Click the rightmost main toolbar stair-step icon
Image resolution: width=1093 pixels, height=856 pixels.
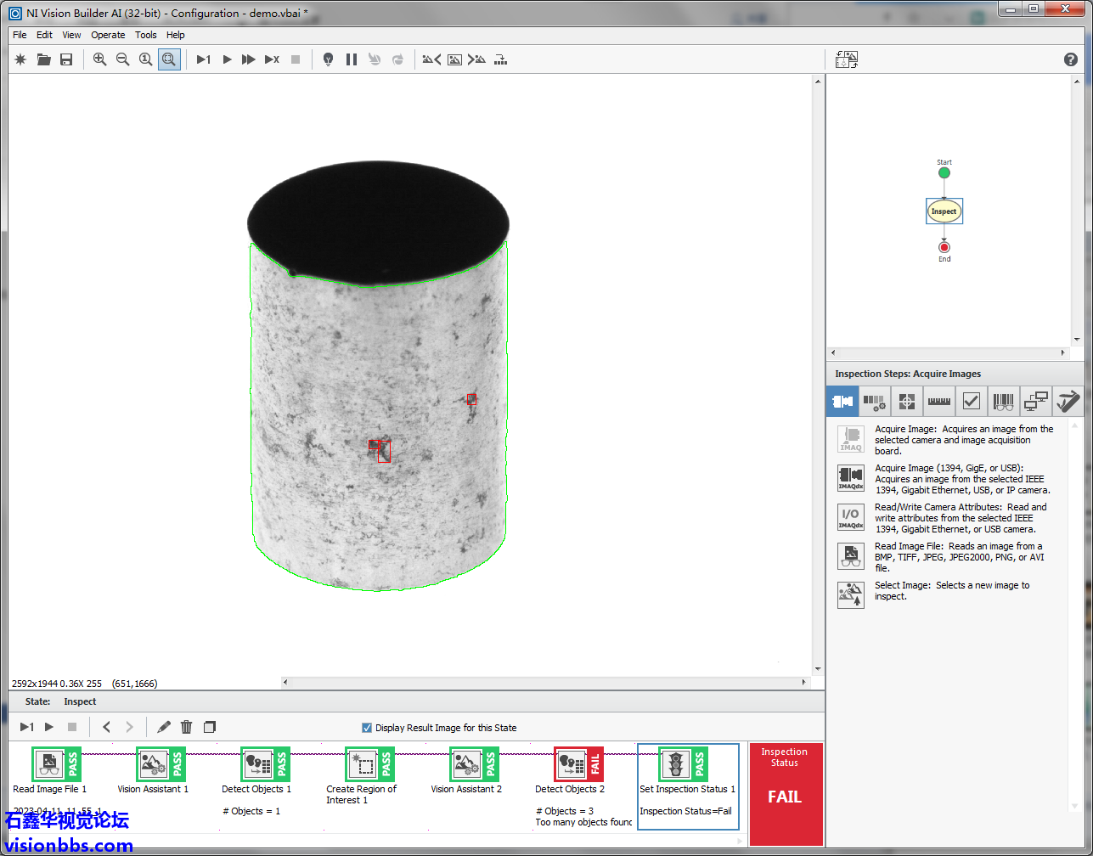pyautogui.click(x=501, y=59)
